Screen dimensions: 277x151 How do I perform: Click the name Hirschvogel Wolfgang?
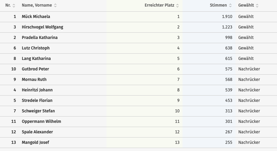pos(42,27)
